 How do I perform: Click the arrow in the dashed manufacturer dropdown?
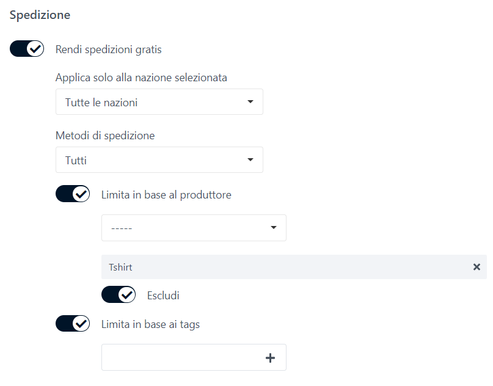(x=273, y=228)
